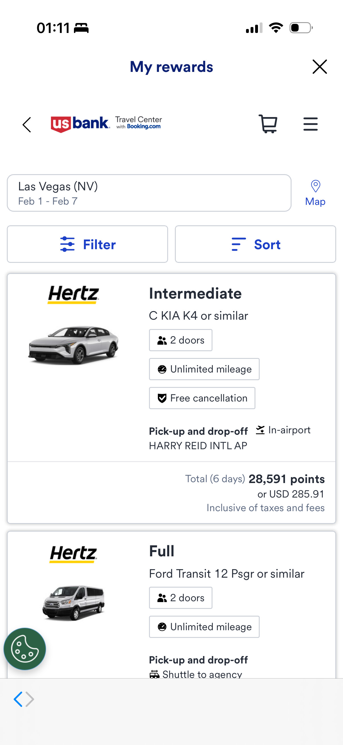
Task: Open the Sort options
Action: click(x=255, y=244)
